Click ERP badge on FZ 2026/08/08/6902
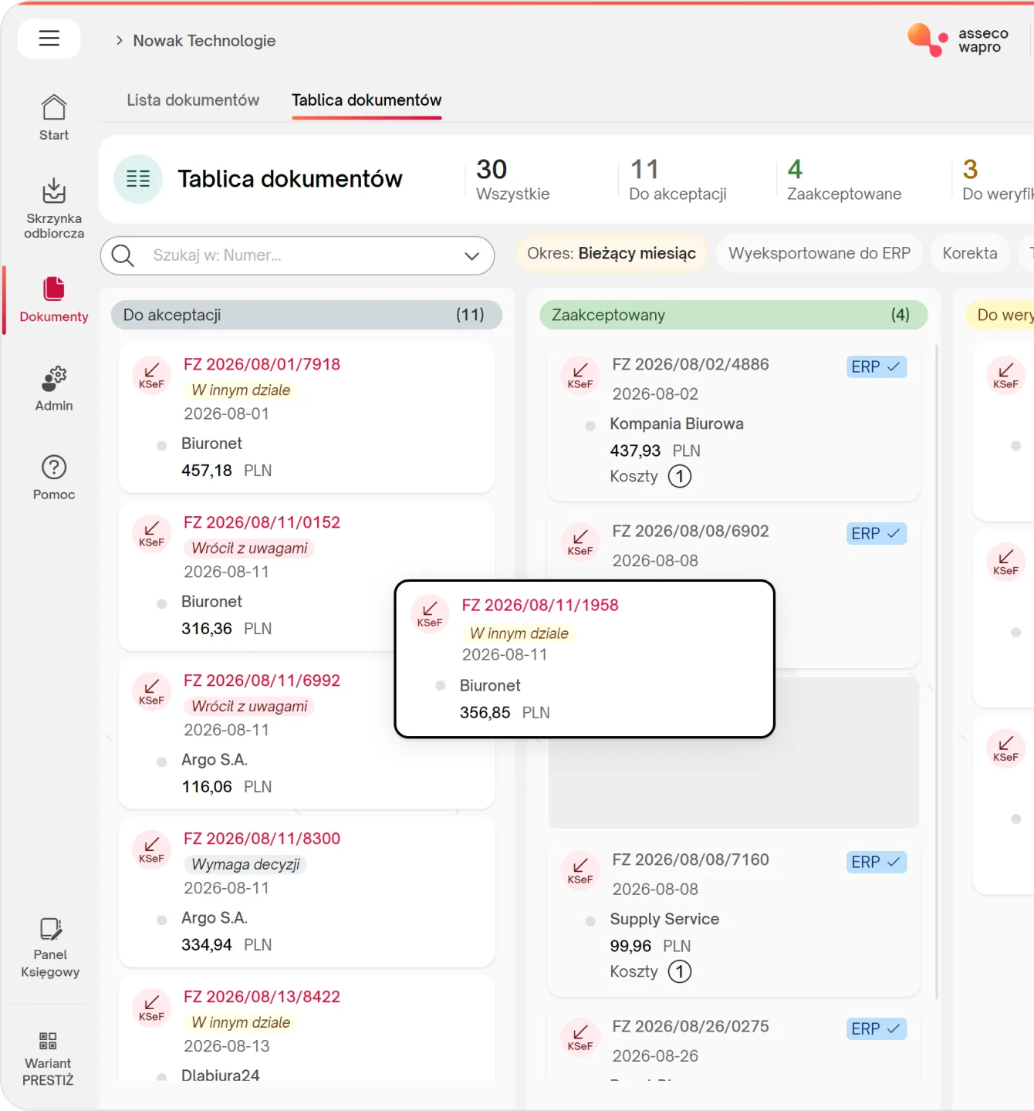This screenshot has width=1034, height=1111. (x=876, y=534)
